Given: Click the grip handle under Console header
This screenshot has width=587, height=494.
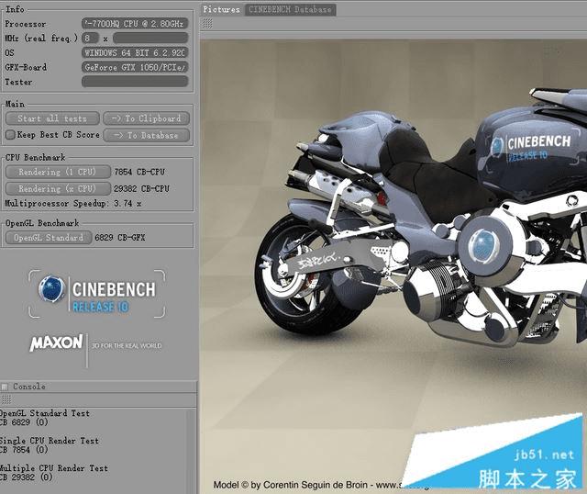Looking at the screenshot, I should click(6, 399).
